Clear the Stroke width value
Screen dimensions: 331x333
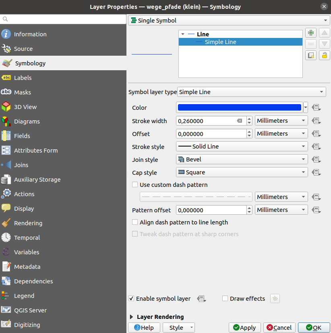tap(240, 121)
